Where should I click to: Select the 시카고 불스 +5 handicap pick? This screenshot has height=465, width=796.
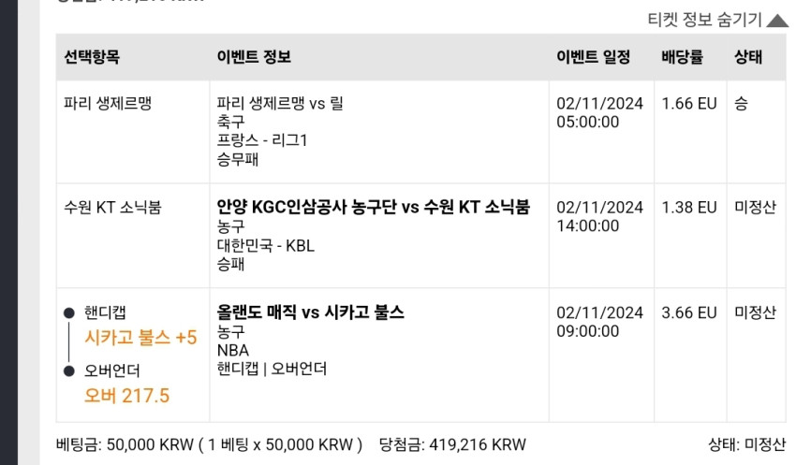pos(140,337)
